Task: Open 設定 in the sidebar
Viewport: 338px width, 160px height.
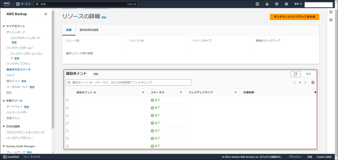Action: [9, 93]
